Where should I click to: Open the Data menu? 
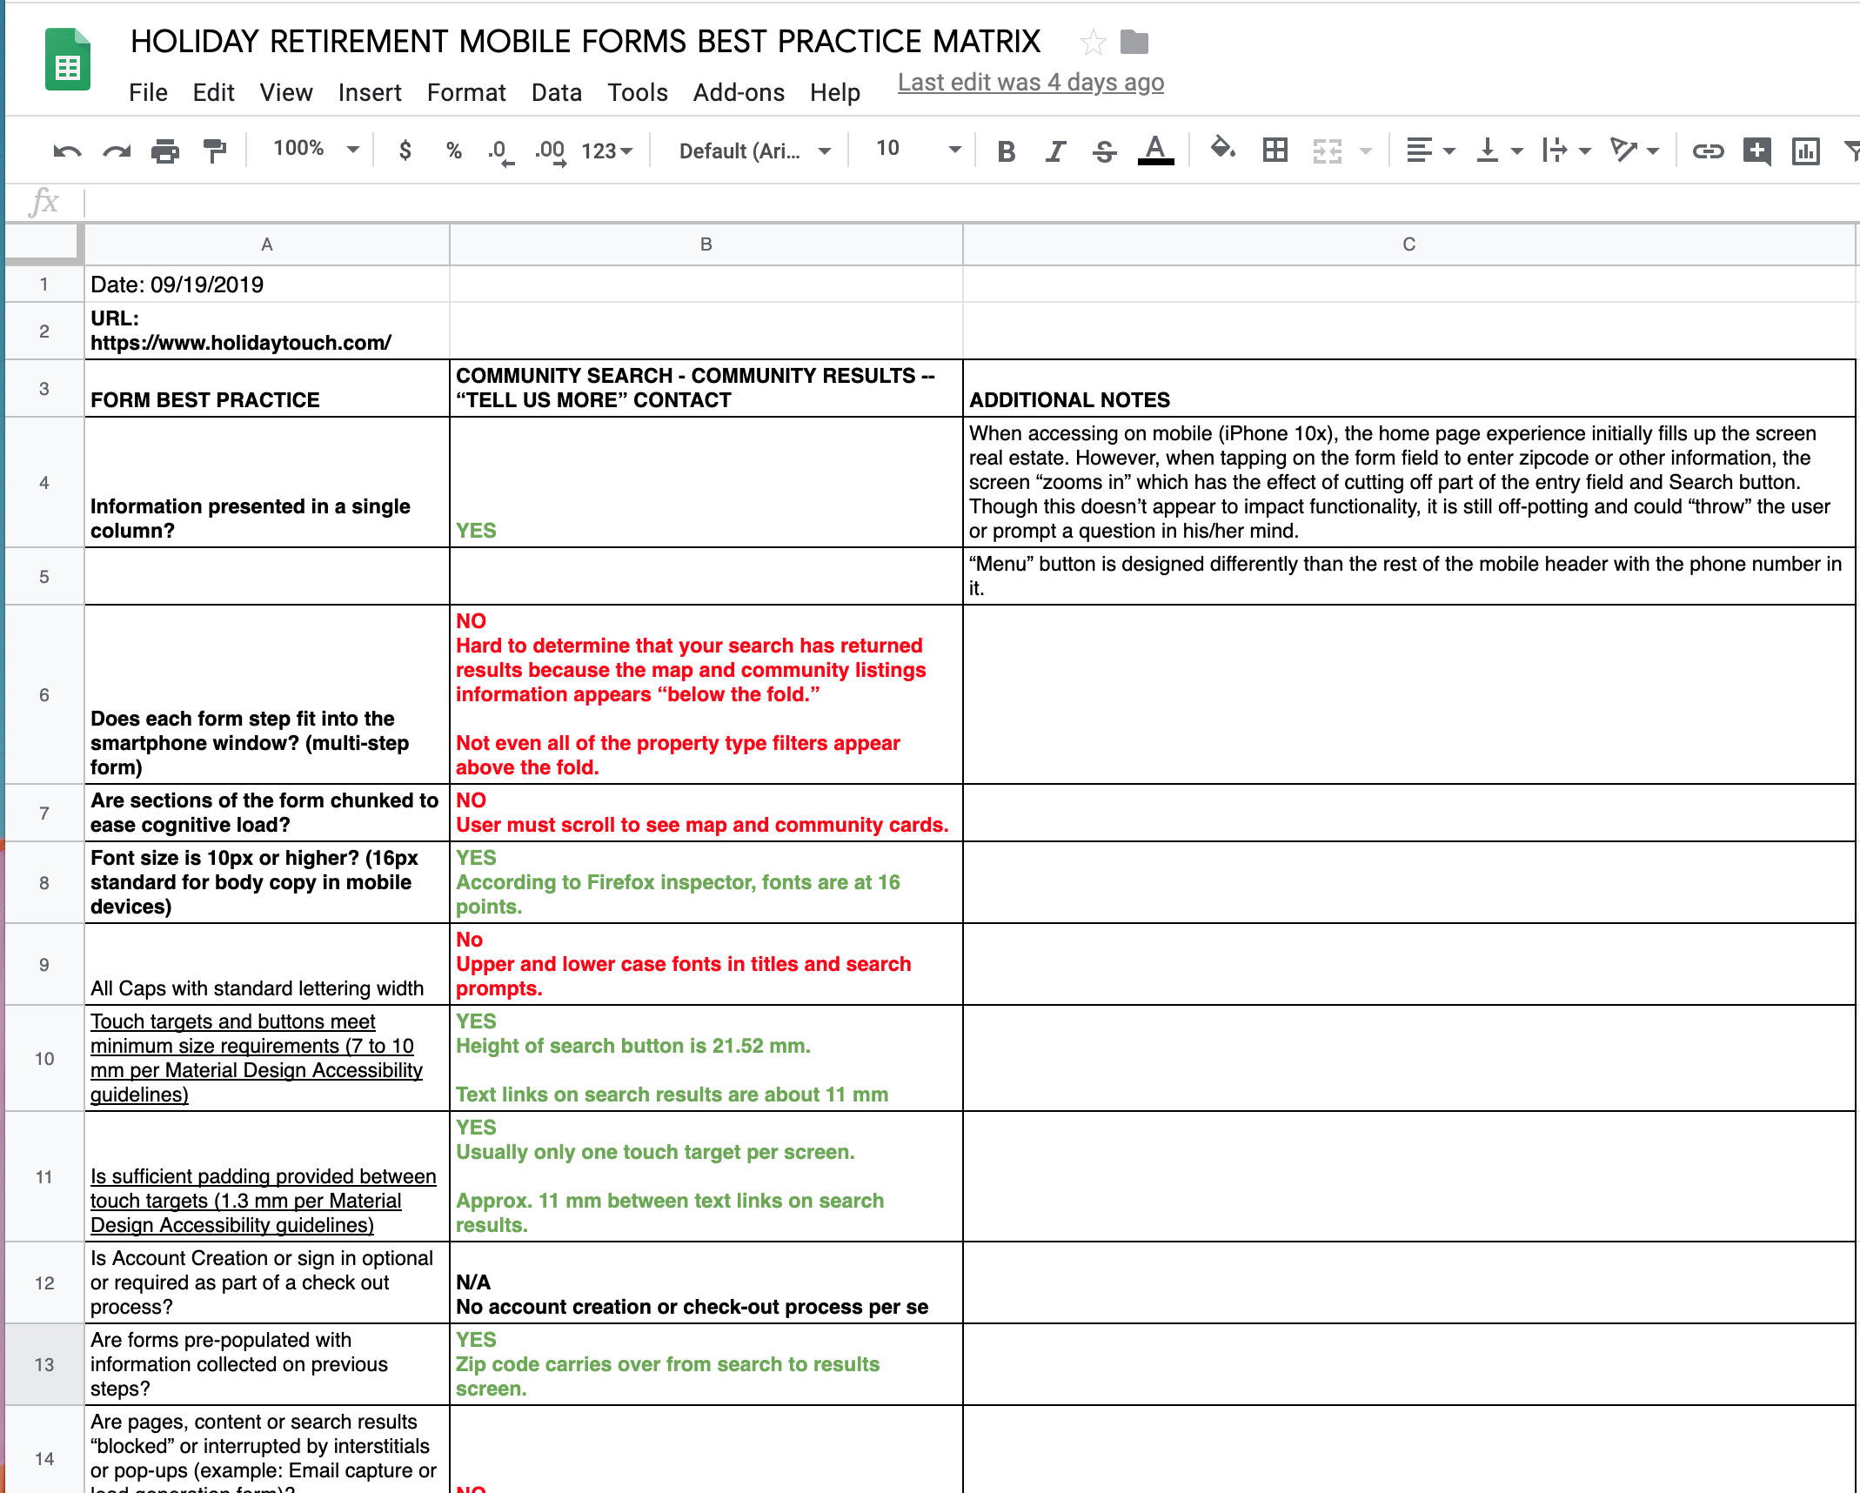pos(557,92)
